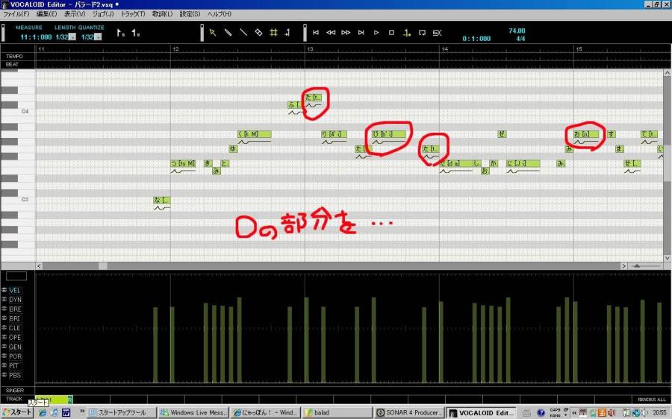Switch to SONAR 4 Producer taskbar button
The height and width of the screenshot is (419, 672).
pos(408,412)
